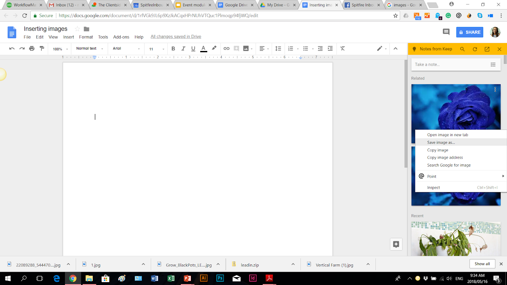Image resolution: width=507 pixels, height=285 pixels.
Task: Open the Arial font dropdown
Action: (x=126, y=48)
